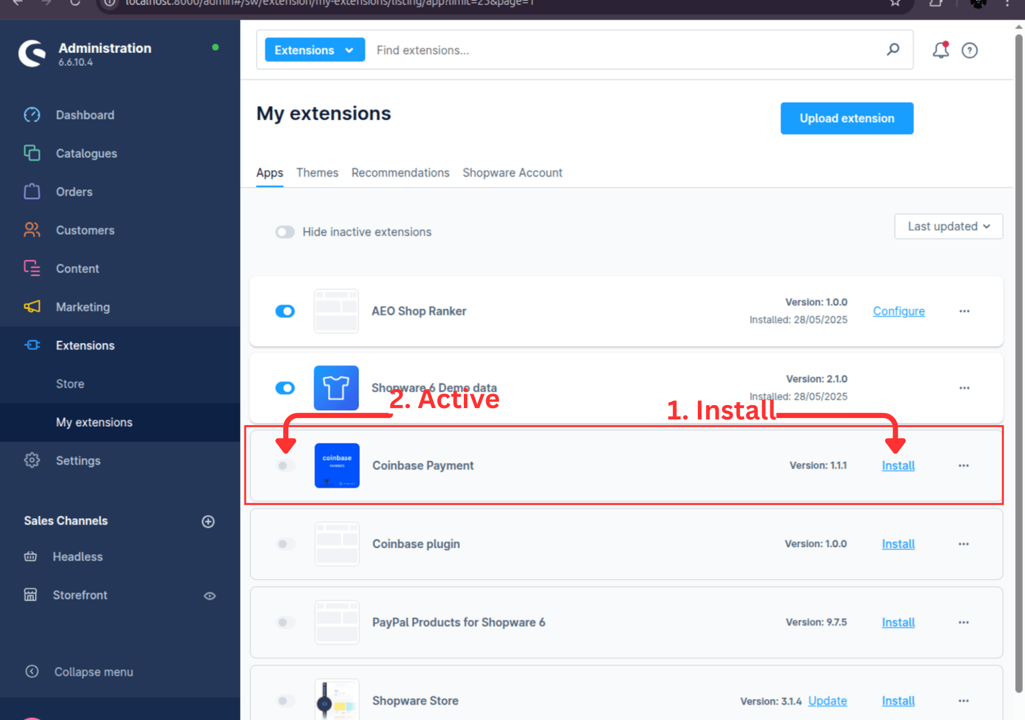Open PayPal Products three-dot menu
Screen dimensions: 1025x720
(963, 622)
